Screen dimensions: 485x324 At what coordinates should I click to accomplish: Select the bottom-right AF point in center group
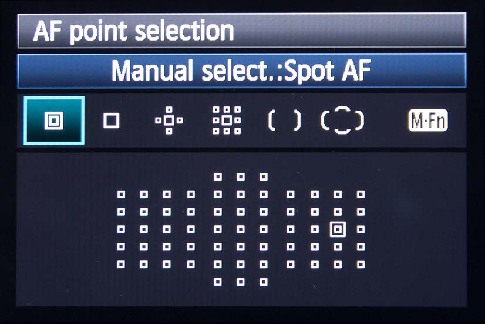click(x=264, y=282)
